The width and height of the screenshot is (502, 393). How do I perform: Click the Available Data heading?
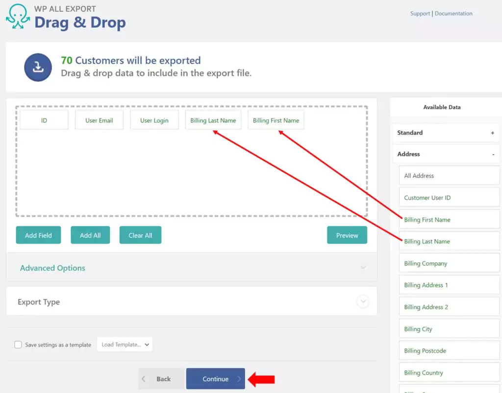(442, 107)
